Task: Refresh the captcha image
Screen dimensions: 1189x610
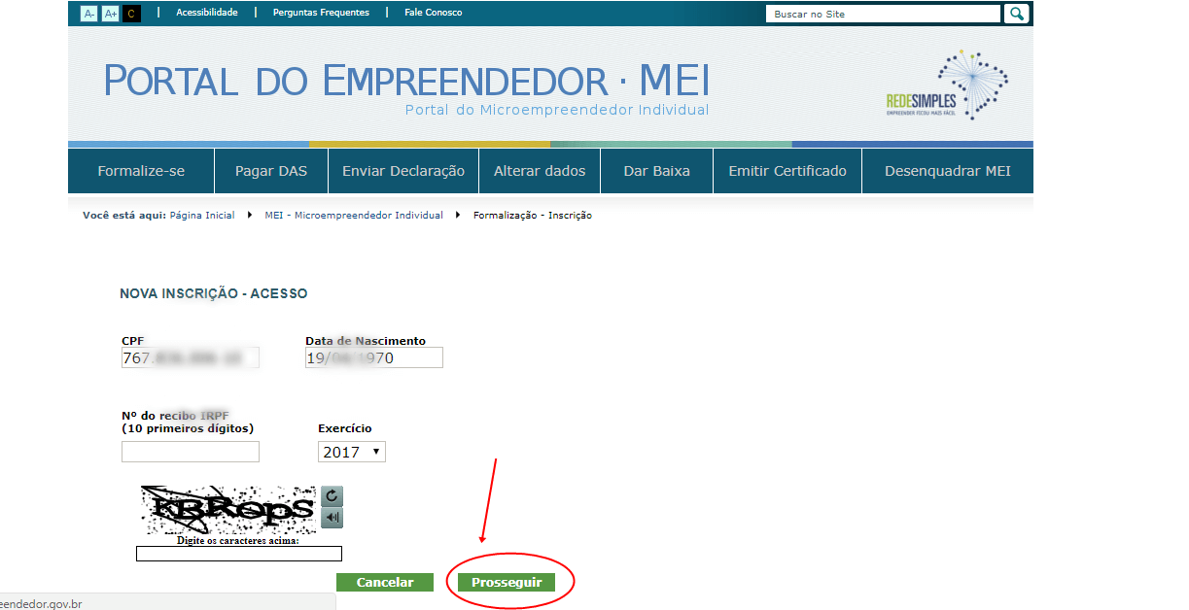Action: tap(332, 496)
